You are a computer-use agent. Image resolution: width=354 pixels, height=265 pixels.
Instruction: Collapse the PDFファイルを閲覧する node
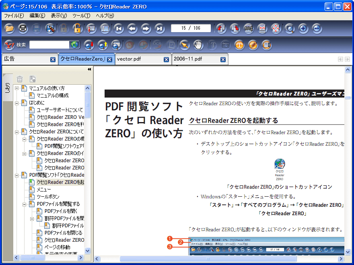coord(25,204)
